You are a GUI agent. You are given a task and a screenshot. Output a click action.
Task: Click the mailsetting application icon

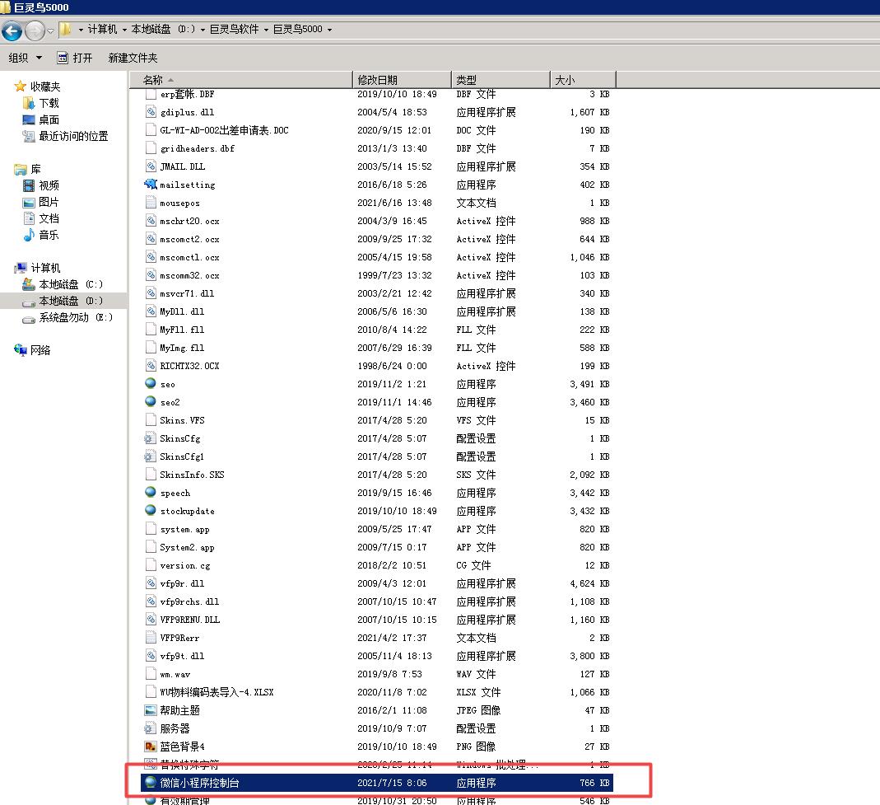[150, 185]
